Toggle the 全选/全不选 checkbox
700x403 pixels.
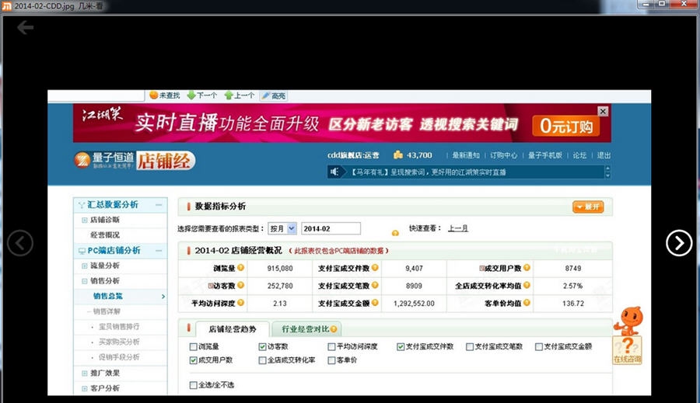pos(194,385)
